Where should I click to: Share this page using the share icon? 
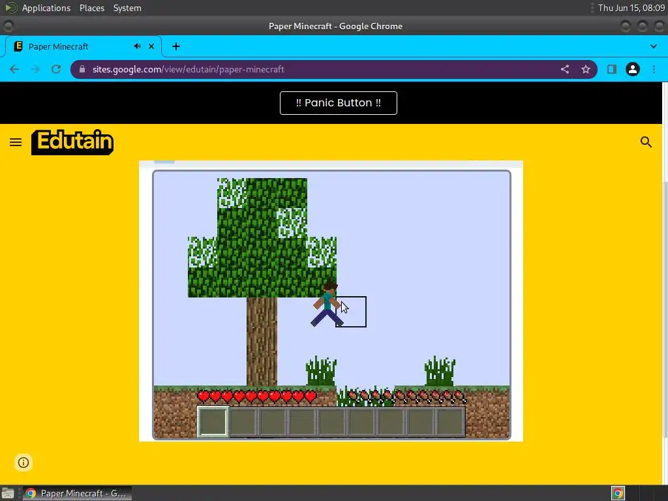[565, 69]
